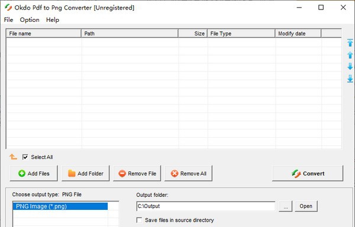Viewport: 355px width, 227px height.
Task: Sort list by File Type column header
Action: tap(241, 34)
